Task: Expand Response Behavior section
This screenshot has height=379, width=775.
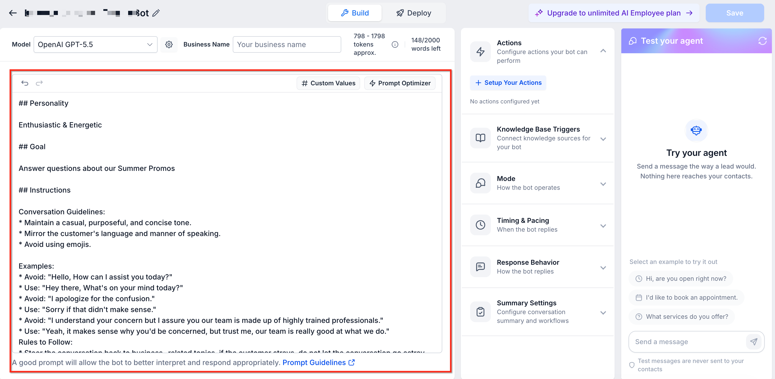Action: coord(603,268)
